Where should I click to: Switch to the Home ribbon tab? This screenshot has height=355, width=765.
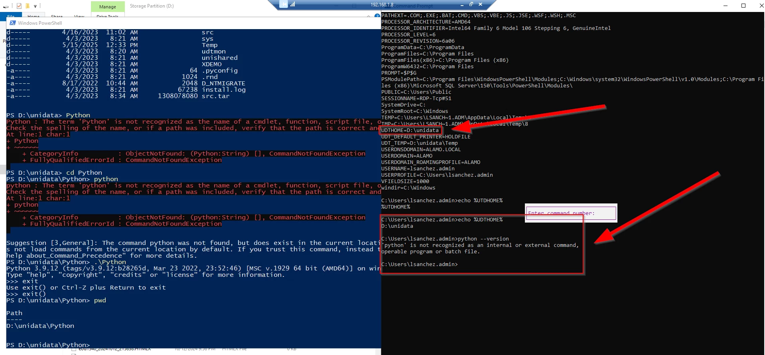click(x=34, y=16)
